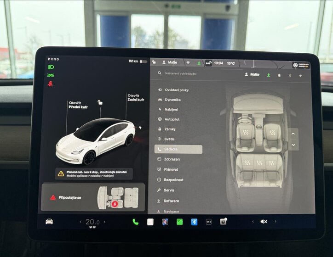The image size is (333, 257).
Task: Select the Sedadla seats menu
Action: [178, 149]
